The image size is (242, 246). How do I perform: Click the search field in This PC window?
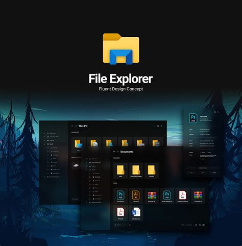(76, 199)
